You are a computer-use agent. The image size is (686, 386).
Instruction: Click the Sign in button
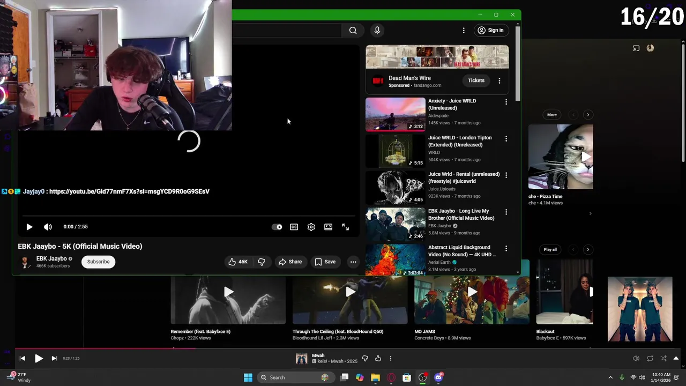[x=491, y=31]
